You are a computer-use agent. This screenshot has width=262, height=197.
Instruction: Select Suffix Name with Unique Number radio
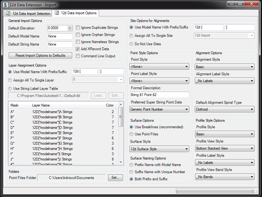click(x=131, y=172)
